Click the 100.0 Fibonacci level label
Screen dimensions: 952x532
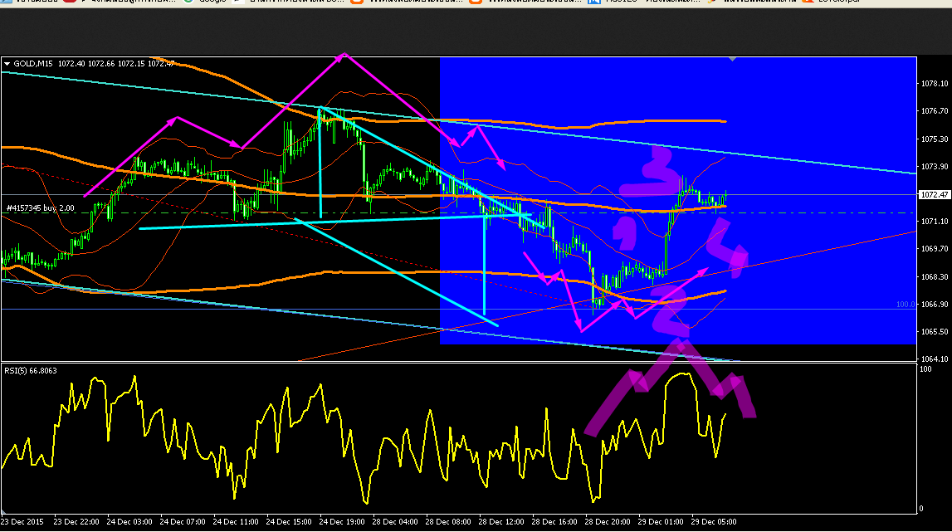coord(906,305)
